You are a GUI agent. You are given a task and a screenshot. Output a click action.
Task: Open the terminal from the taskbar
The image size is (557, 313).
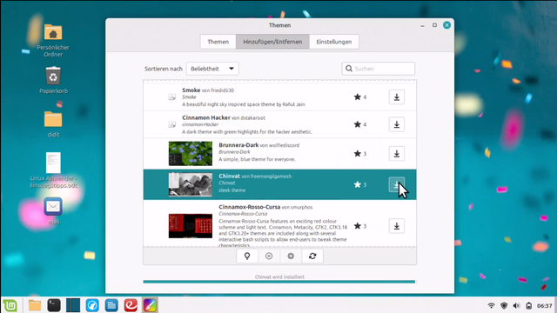[x=54, y=305]
